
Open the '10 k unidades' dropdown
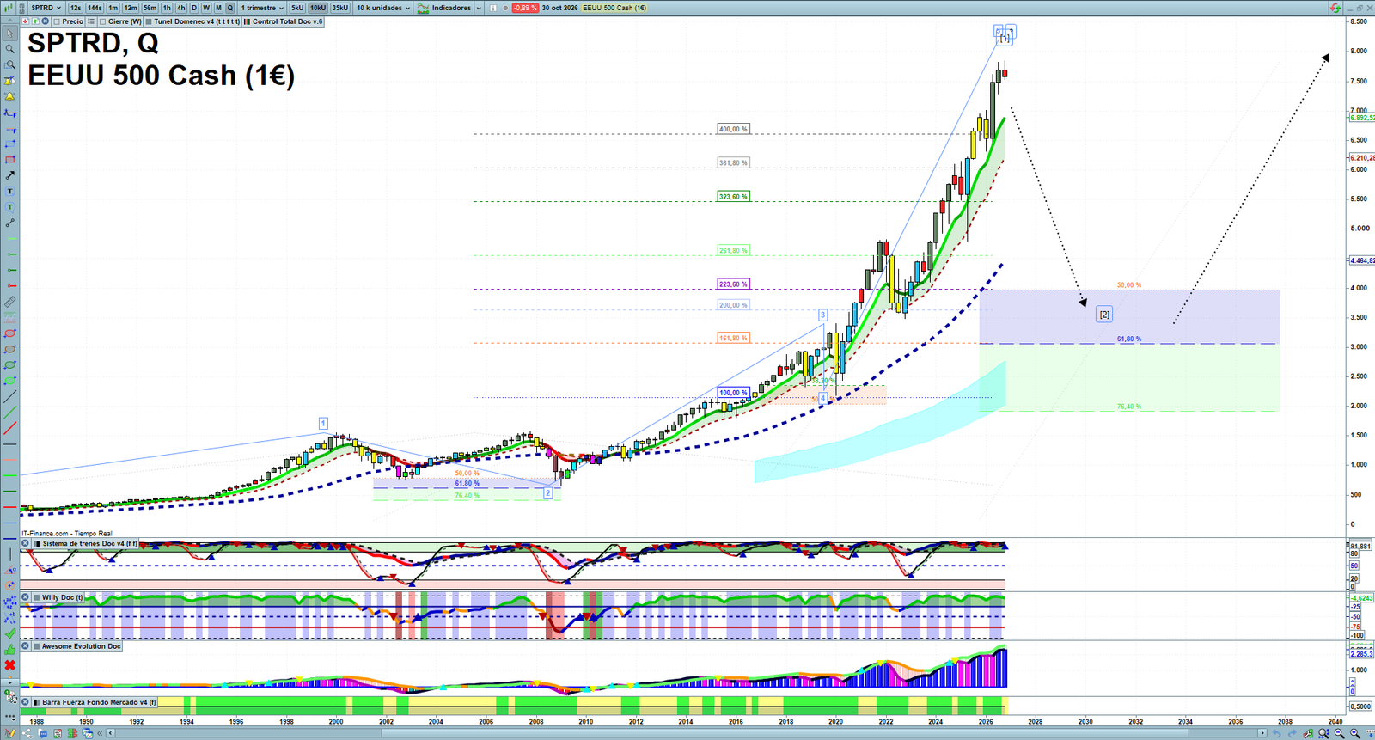tap(383, 8)
